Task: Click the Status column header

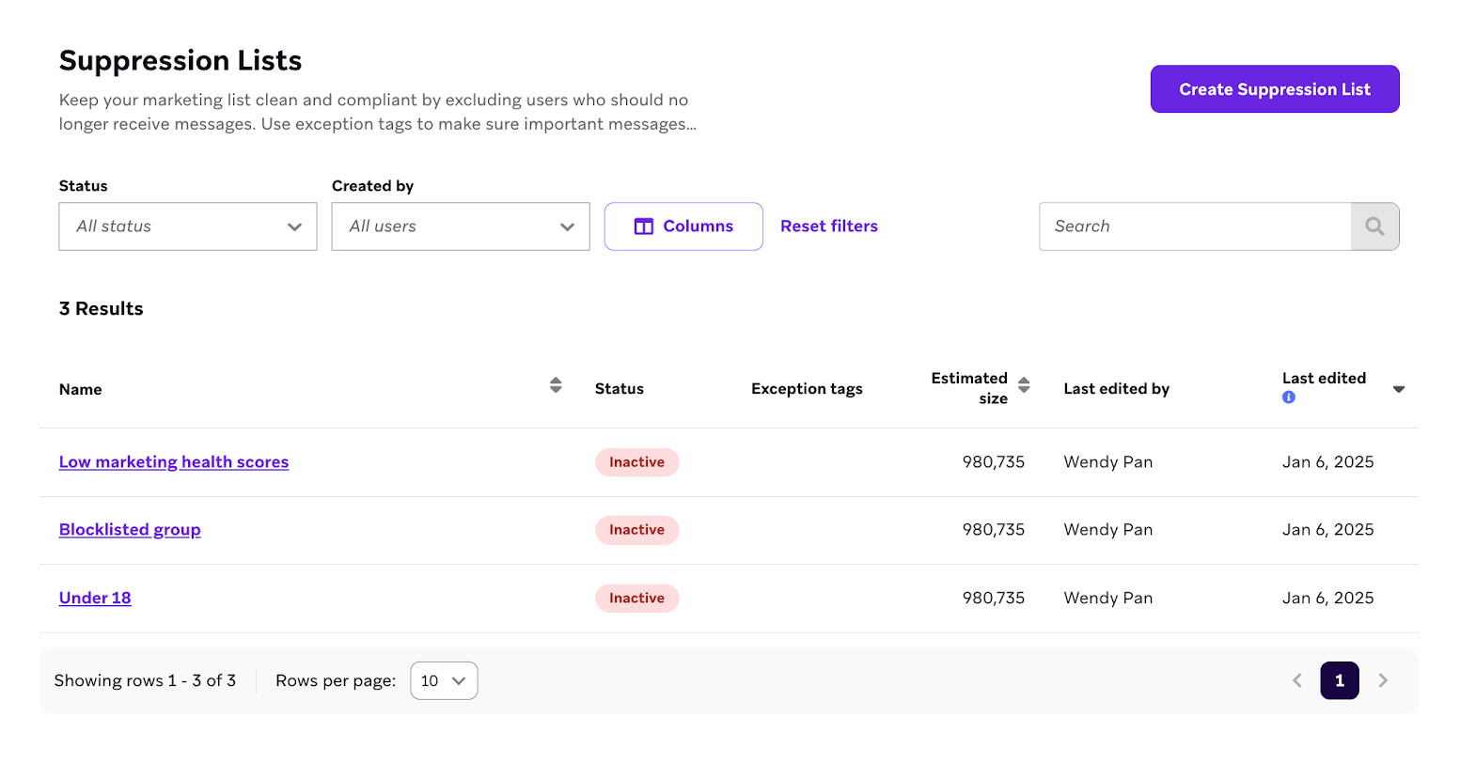Action: [620, 389]
